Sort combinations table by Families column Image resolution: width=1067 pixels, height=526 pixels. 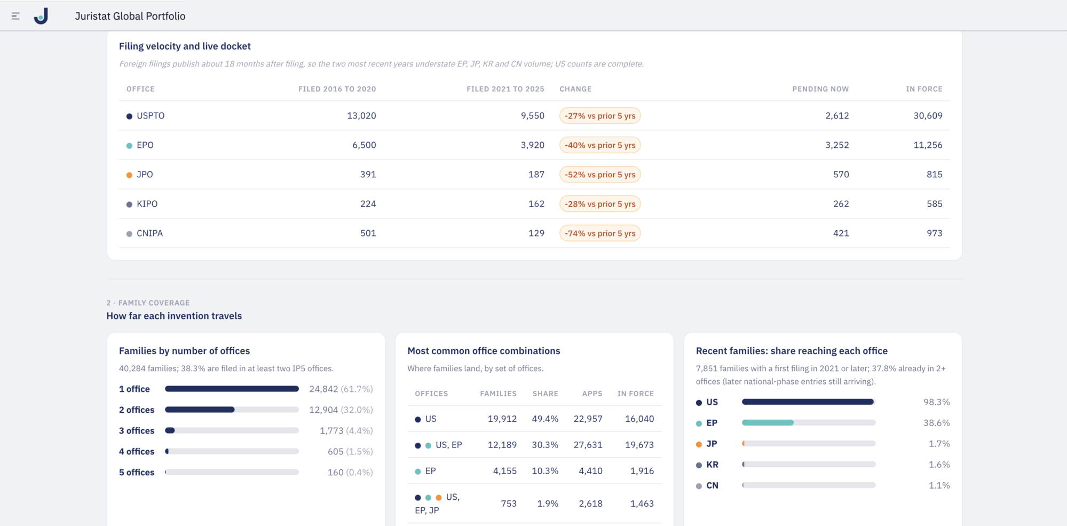pos(498,394)
